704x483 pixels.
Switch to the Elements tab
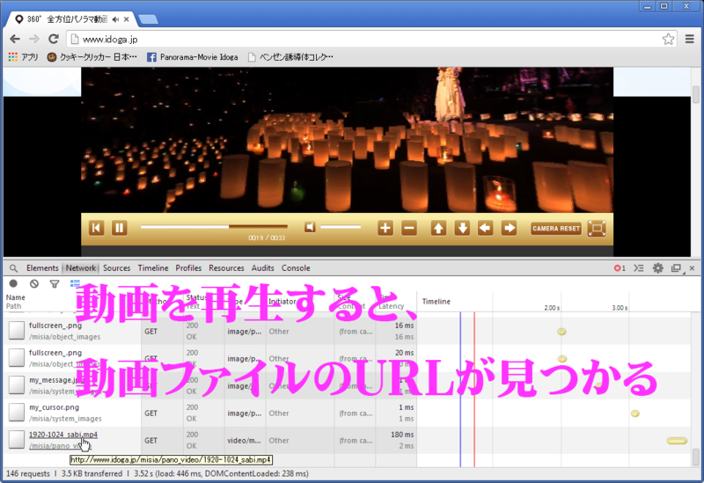42,268
